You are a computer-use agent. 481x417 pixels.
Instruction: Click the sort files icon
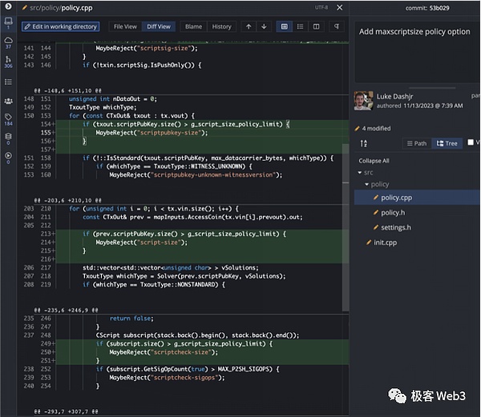point(364,143)
